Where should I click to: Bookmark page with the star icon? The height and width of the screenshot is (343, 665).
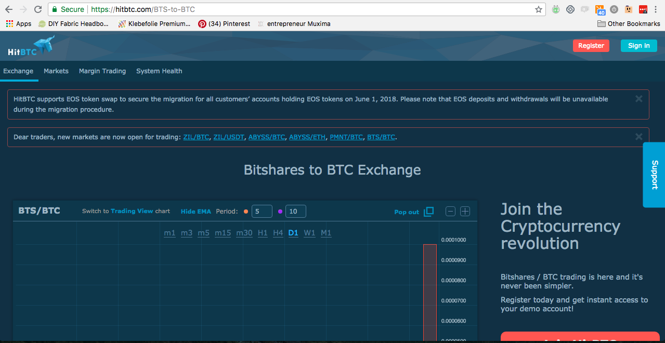tap(539, 9)
